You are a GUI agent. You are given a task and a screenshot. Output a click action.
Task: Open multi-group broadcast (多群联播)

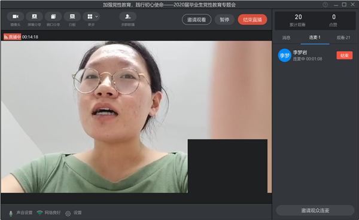pyautogui.click(x=128, y=17)
